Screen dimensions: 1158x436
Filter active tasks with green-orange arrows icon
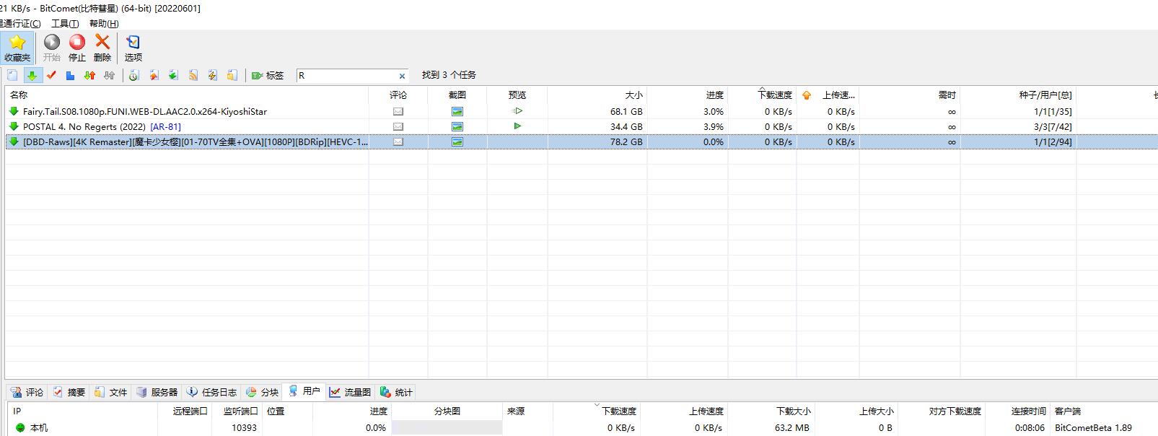tap(89, 75)
